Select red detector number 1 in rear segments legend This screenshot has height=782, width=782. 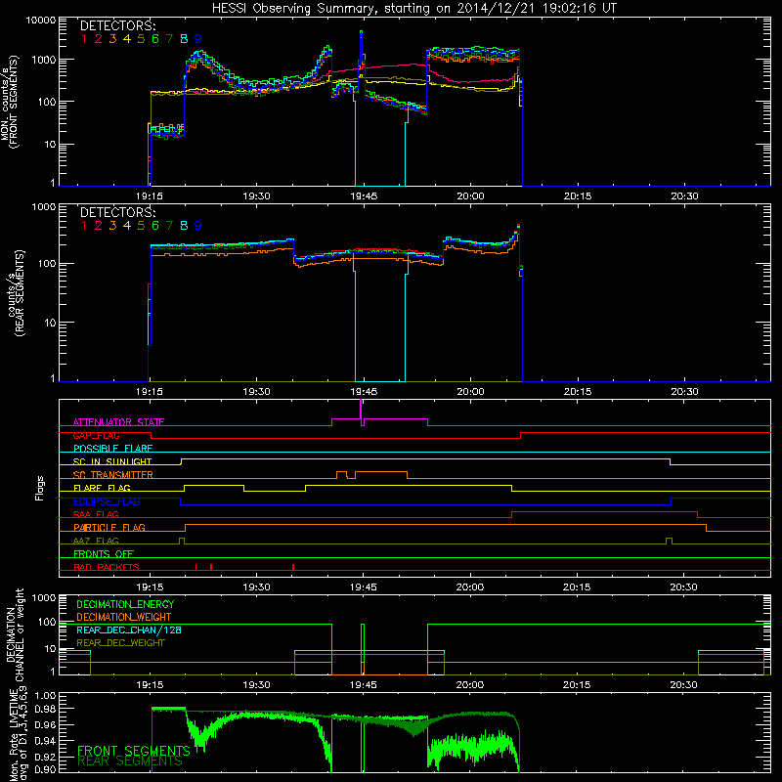84,226
